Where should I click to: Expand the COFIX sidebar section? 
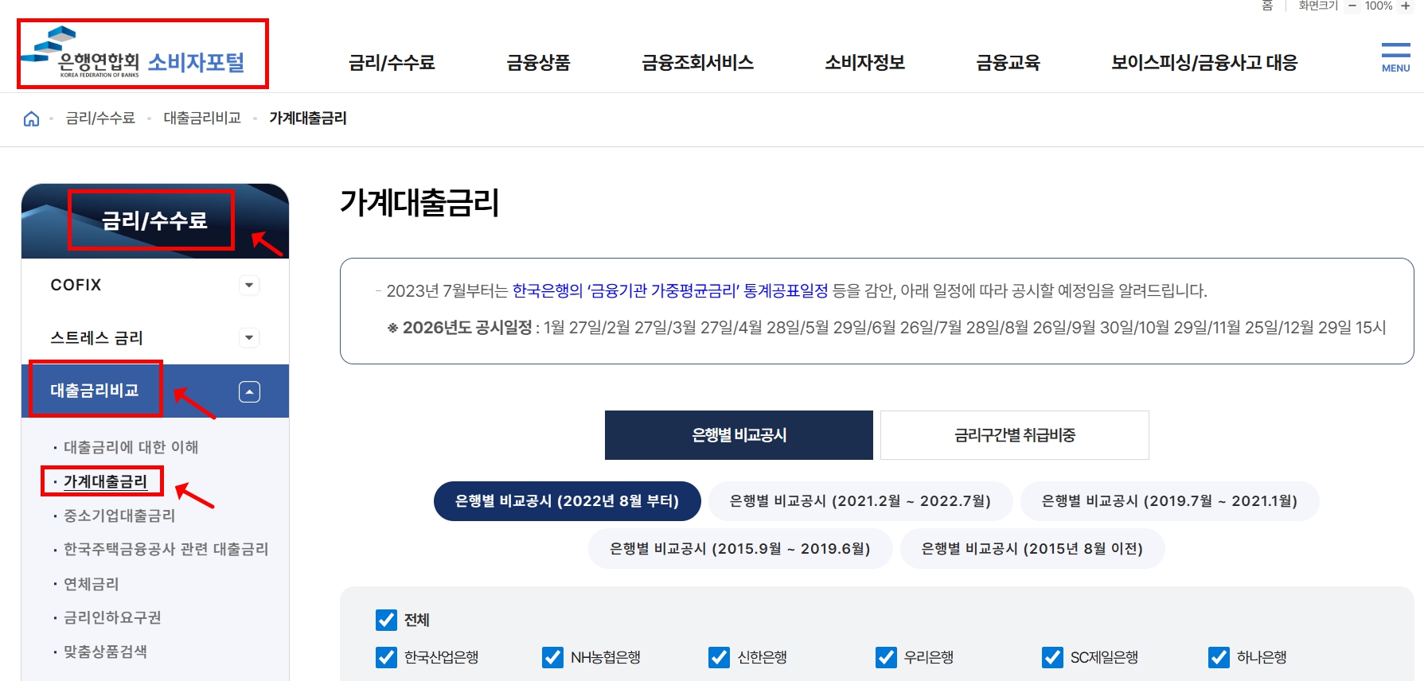click(249, 285)
